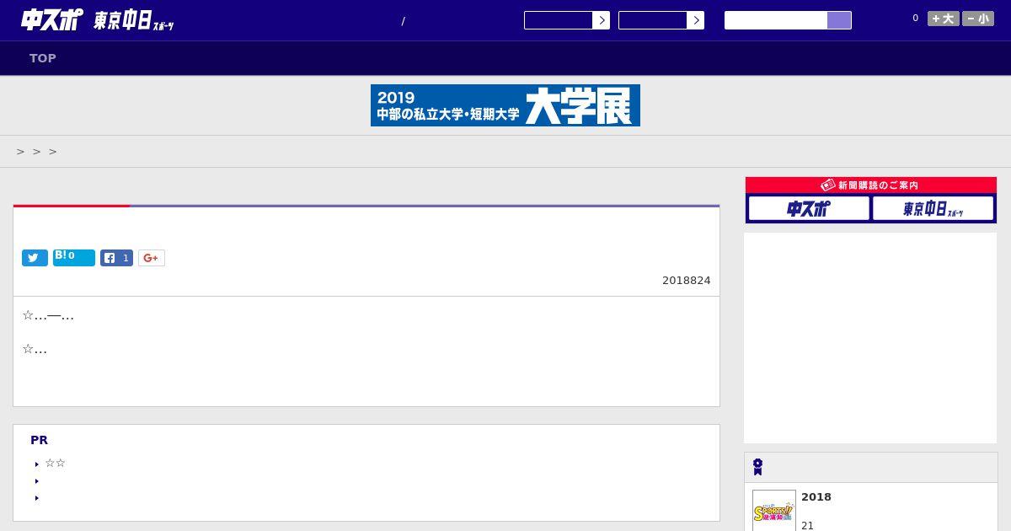Share article via Google+ button
The height and width of the screenshot is (531, 1011).
pyautogui.click(x=152, y=258)
